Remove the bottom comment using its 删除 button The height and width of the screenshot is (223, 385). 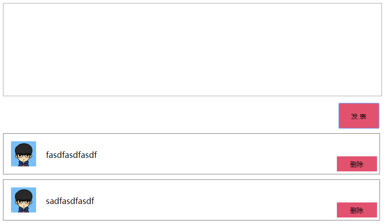(357, 210)
